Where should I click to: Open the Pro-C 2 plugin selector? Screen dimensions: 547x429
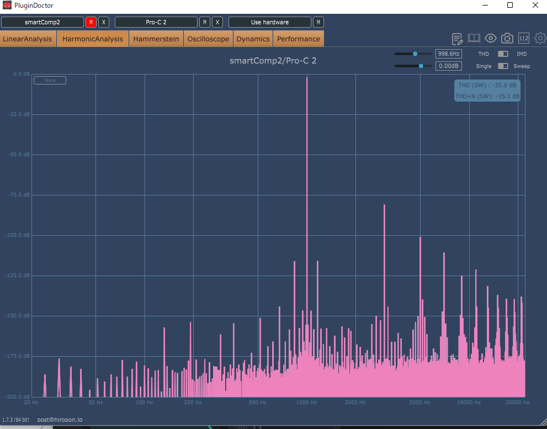[156, 22]
